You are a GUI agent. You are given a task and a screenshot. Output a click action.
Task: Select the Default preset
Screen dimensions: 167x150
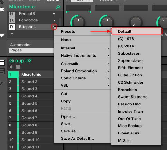pos(136,31)
